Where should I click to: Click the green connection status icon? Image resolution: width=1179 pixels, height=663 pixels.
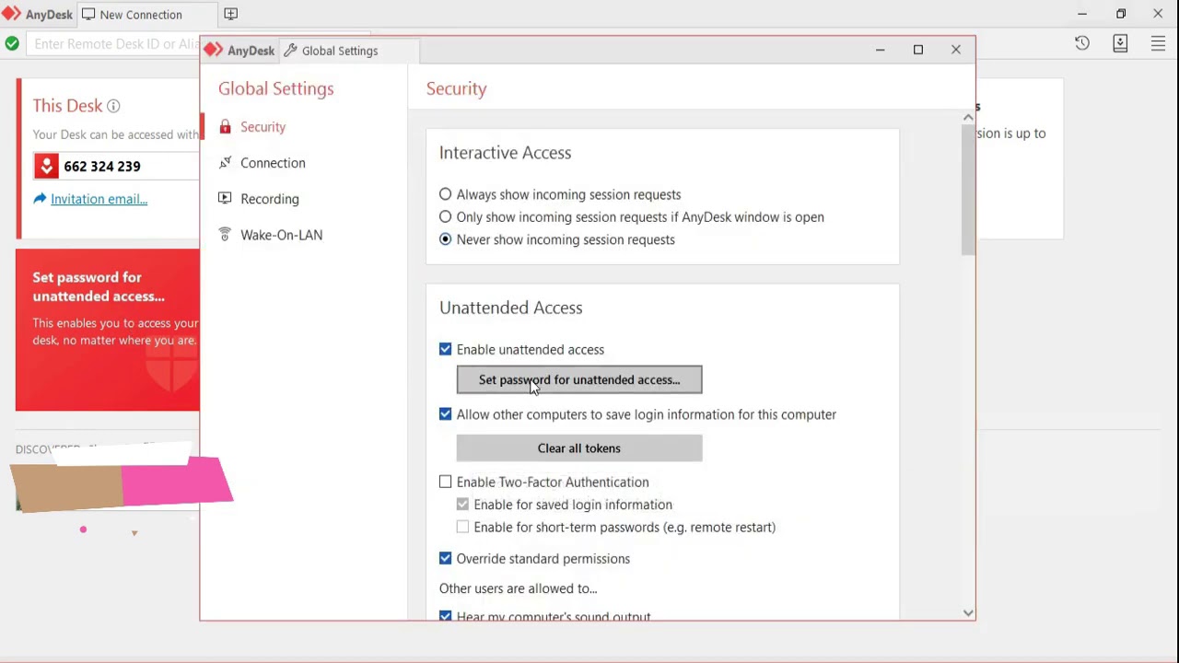coord(12,43)
